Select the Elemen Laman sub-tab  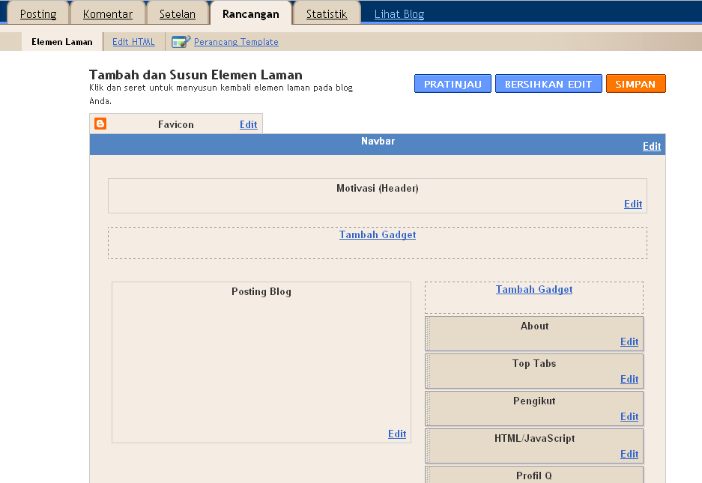point(61,42)
